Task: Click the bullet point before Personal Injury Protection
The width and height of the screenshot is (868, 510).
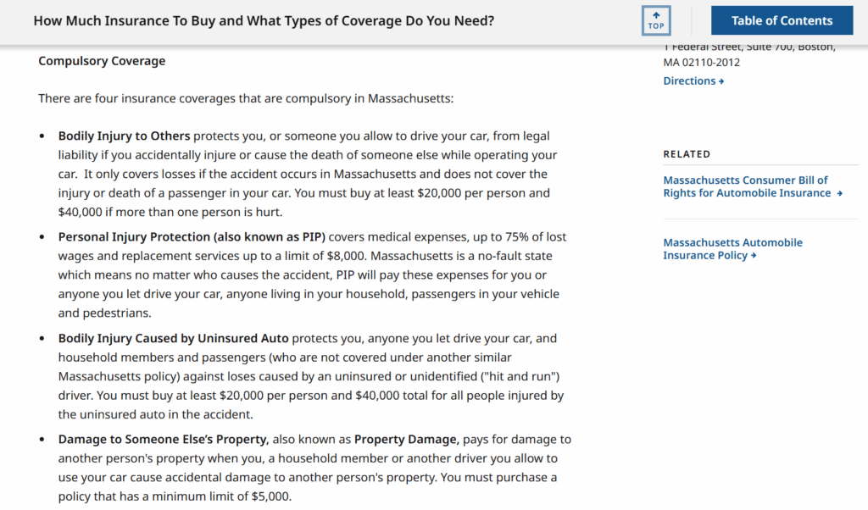Action: coord(43,237)
